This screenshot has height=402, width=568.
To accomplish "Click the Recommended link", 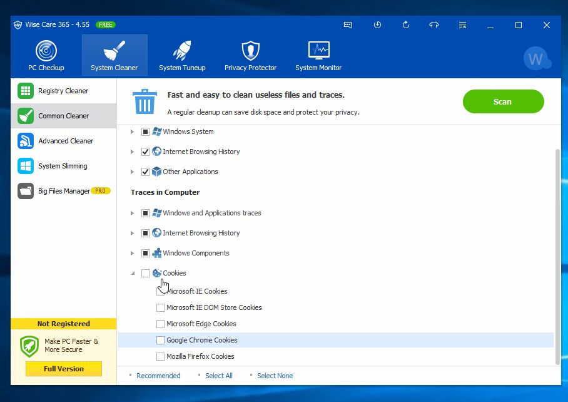I will click(158, 376).
